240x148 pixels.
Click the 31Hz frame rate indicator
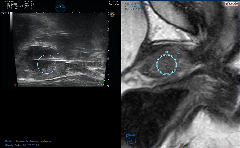click(101, 85)
